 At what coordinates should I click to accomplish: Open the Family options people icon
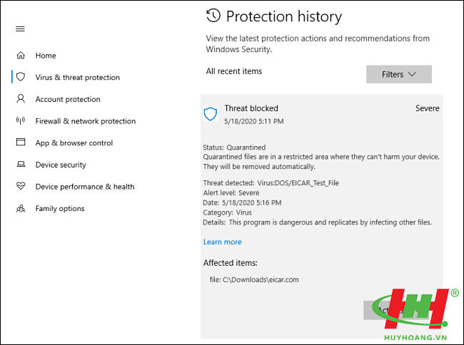(21, 209)
